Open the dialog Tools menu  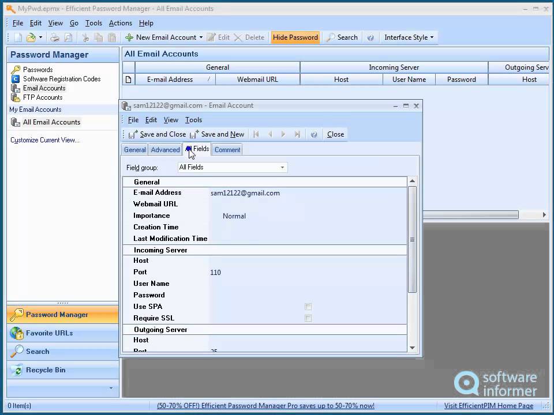pos(193,120)
